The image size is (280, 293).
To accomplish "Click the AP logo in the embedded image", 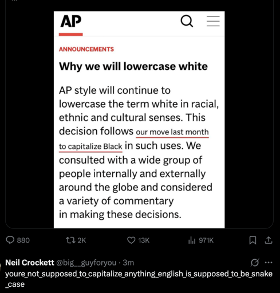I will pos(71,21).
